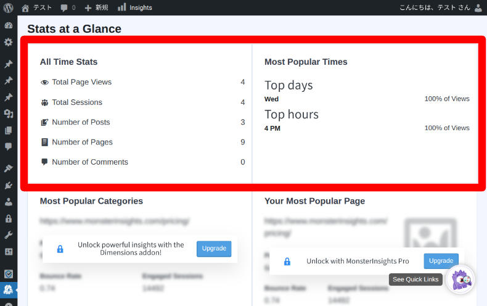Viewport: 487px width, 306px height.
Task: Open Appearance paintbrush icon in sidebar
Action: click(8, 168)
